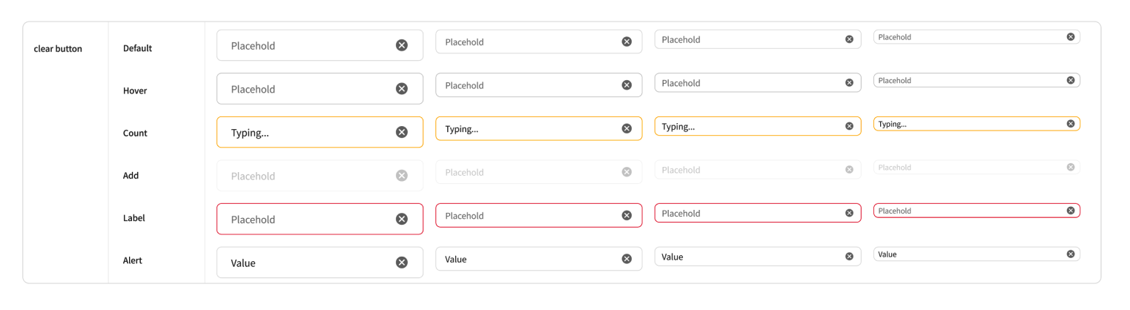Screen dimensions: 1130x310
Task: Click the "Count" row label
Action: point(135,133)
